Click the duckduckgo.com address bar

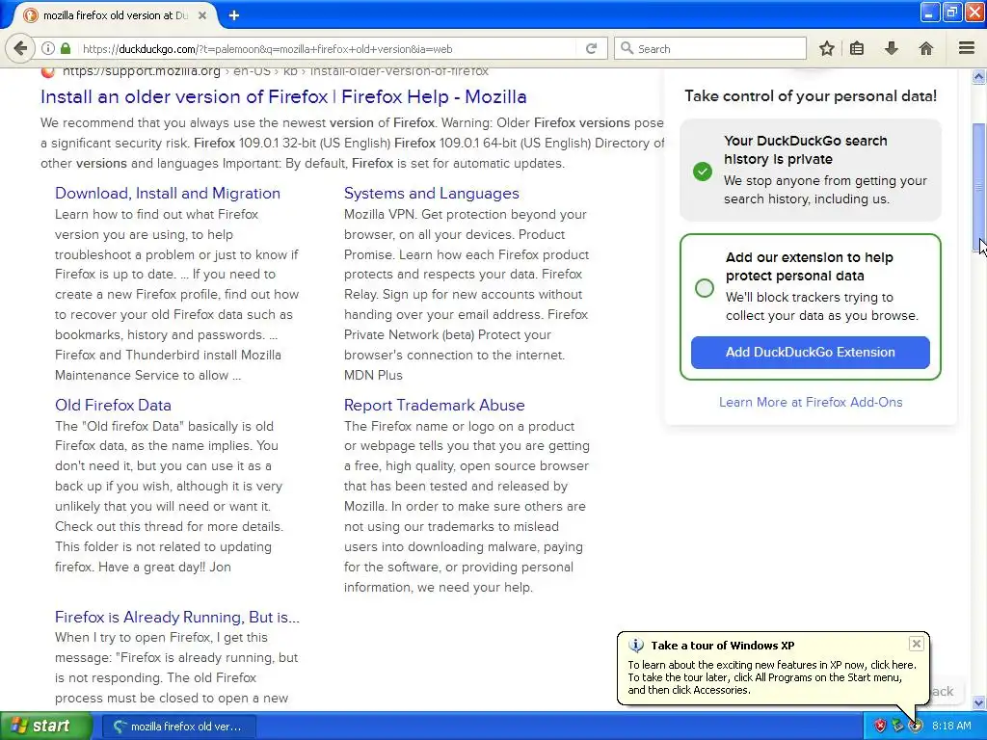click(x=328, y=48)
